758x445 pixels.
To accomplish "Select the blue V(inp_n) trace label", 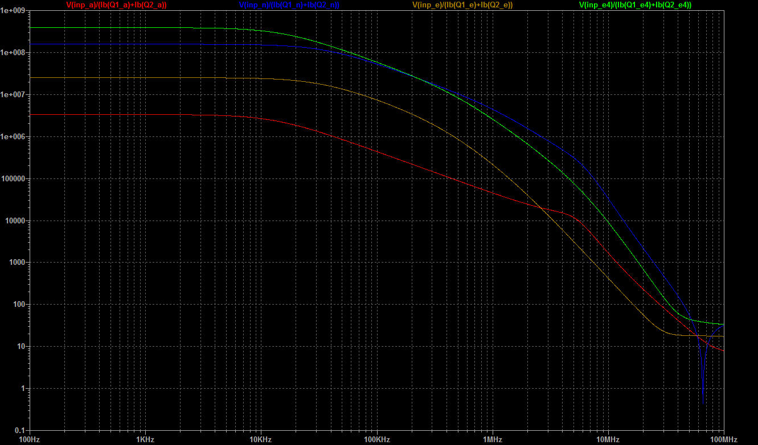I will [x=289, y=5].
